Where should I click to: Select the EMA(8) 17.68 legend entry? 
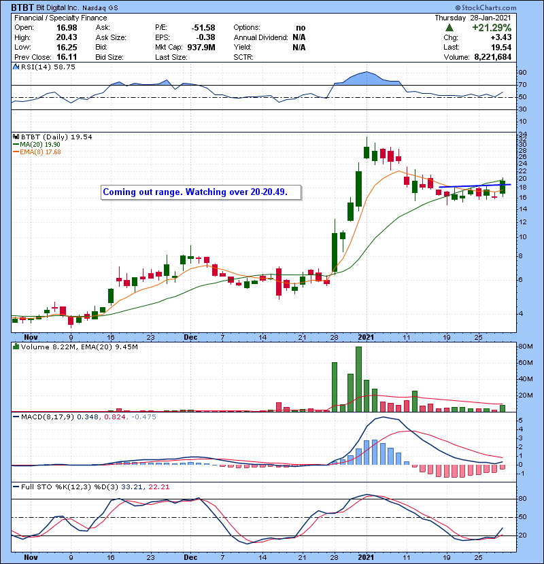[x=37, y=152]
